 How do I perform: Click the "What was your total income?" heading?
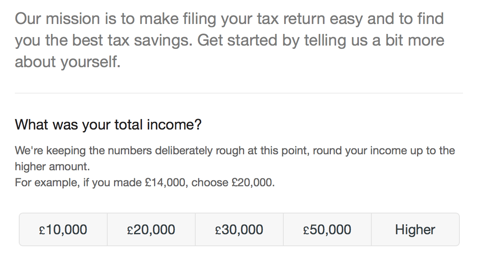click(108, 125)
